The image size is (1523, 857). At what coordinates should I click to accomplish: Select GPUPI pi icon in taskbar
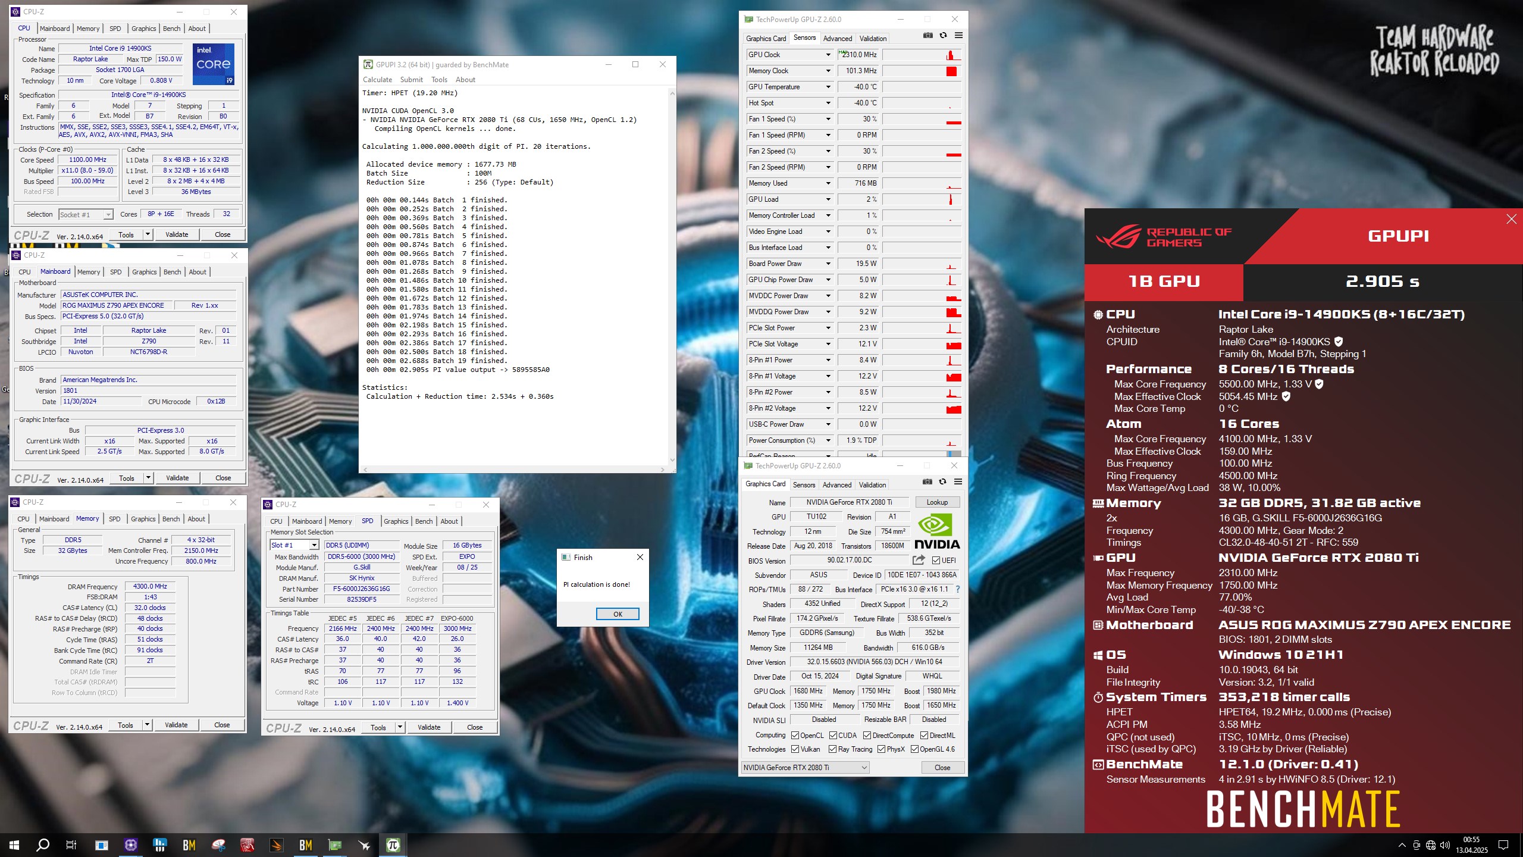click(393, 845)
